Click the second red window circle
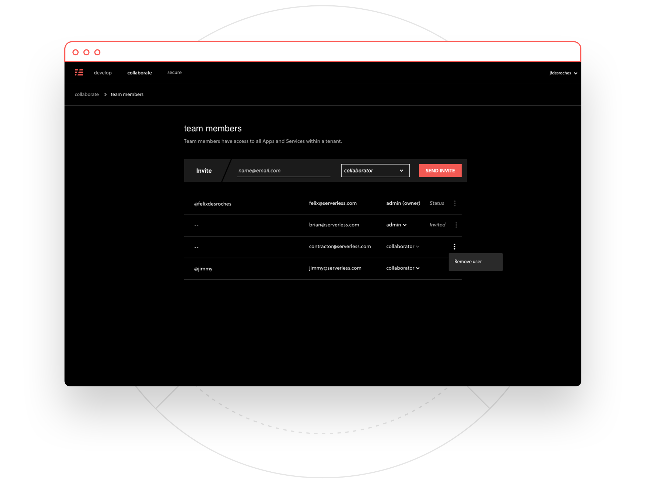The width and height of the screenshot is (646, 484). (86, 52)
